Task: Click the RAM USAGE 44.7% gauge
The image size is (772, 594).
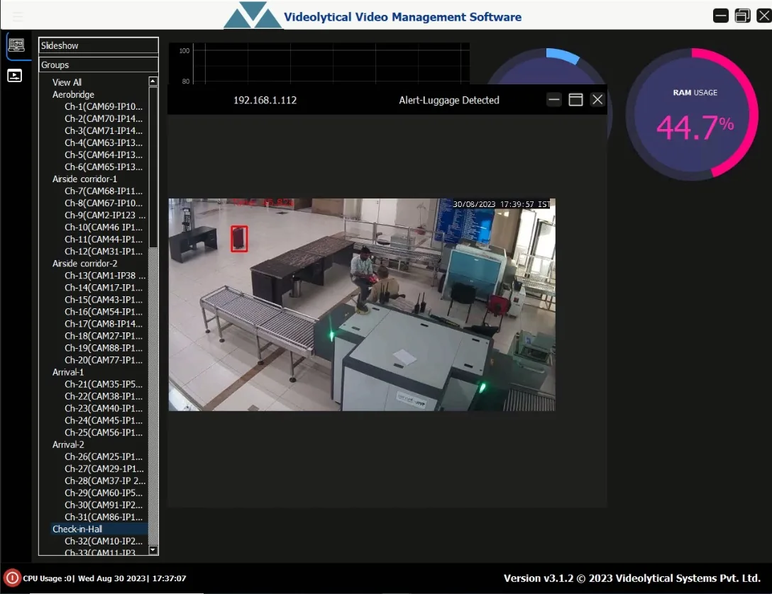Action: [692, 114]
